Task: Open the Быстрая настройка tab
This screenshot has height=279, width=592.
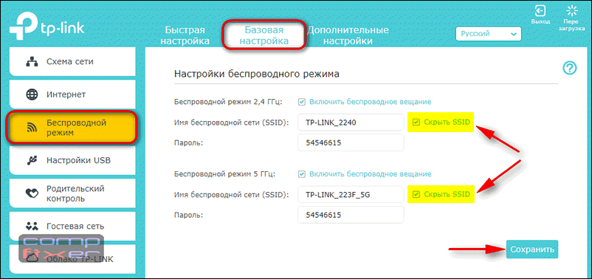Action: tap(185, 35)
